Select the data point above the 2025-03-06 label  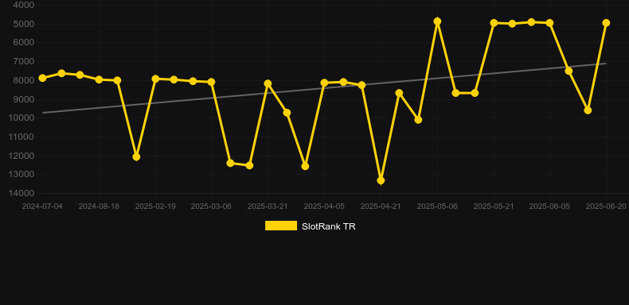(x=212, y=82)
